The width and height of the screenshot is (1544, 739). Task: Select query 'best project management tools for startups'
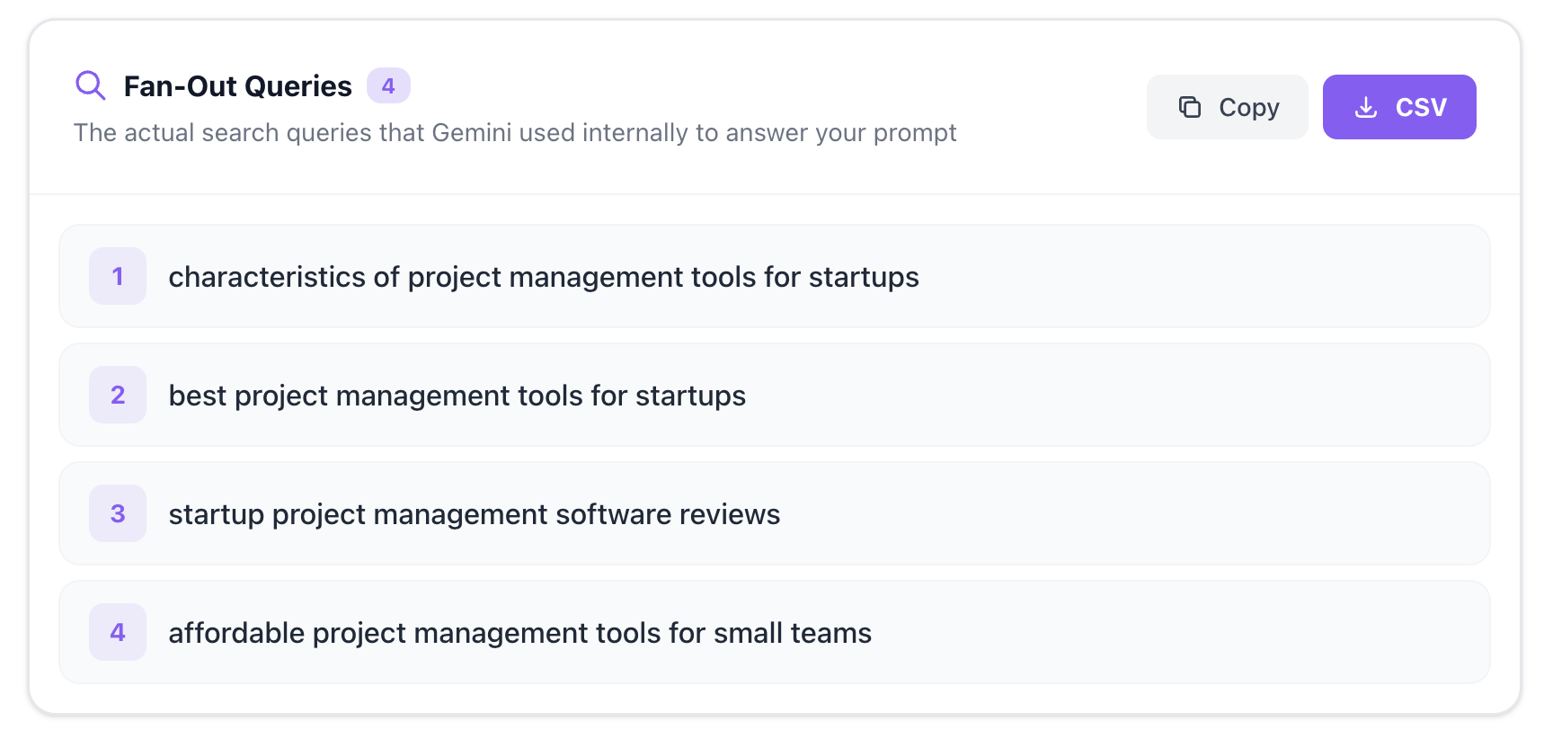(x=457, y=396)
